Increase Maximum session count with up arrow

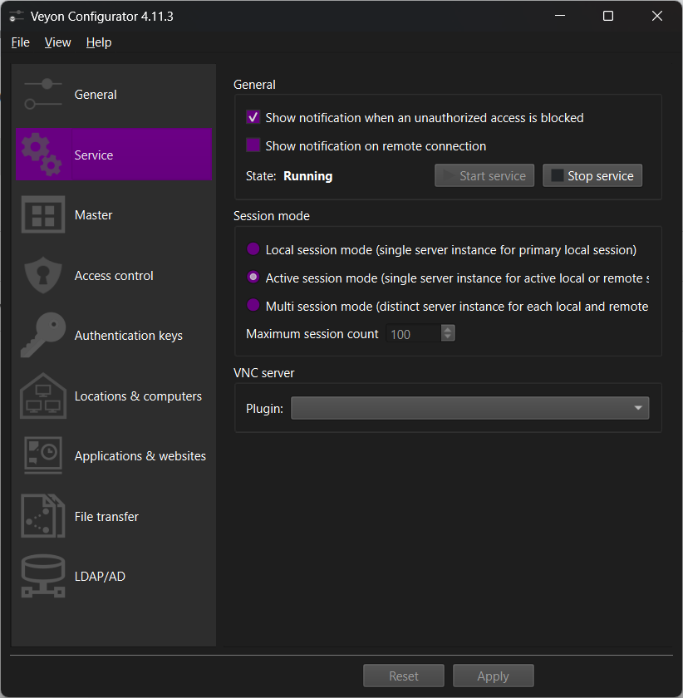click(x=448, y=329)
